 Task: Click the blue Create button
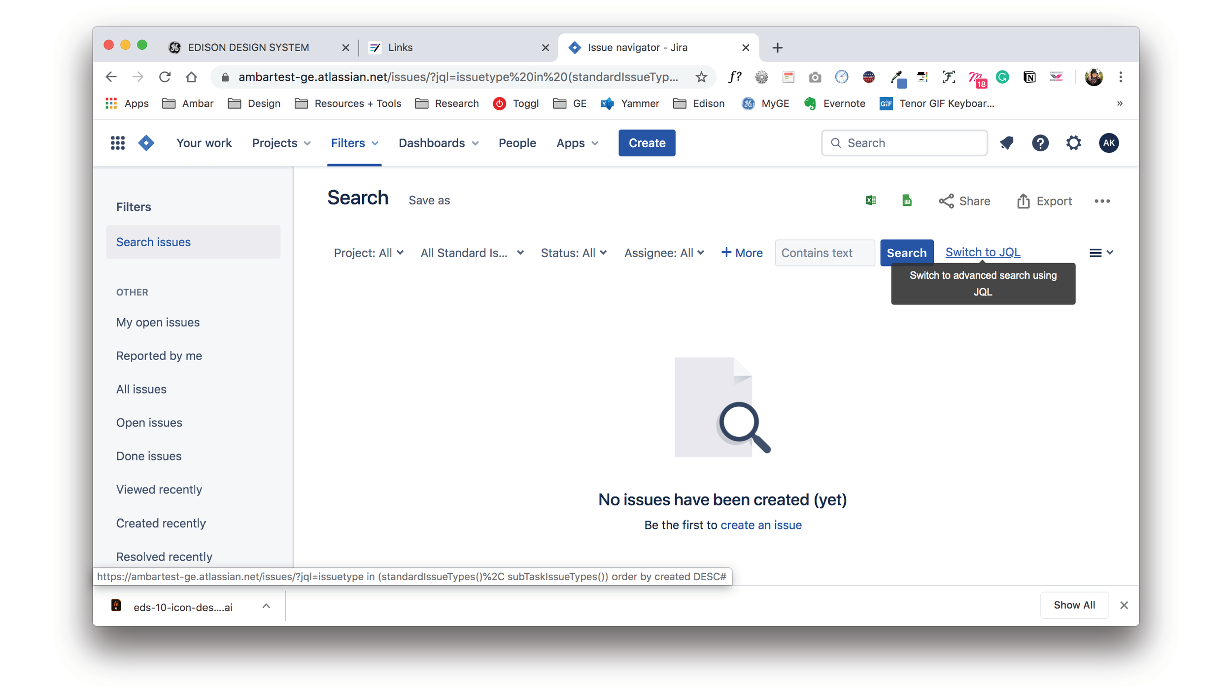click(647, 143)
